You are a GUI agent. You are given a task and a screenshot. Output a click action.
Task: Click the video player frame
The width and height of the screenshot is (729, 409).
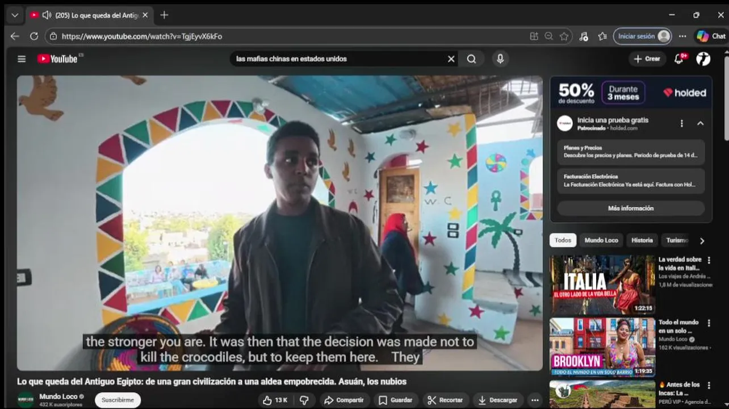pos(279,223)
